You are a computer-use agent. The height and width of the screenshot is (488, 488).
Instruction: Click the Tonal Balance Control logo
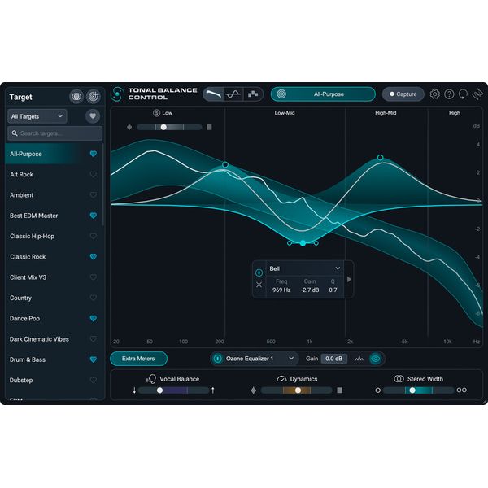click(117, 94)
